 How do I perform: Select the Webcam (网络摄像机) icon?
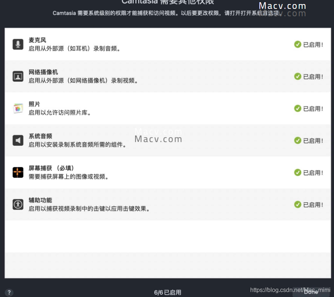pyautogui.click(x=18, y=76)
